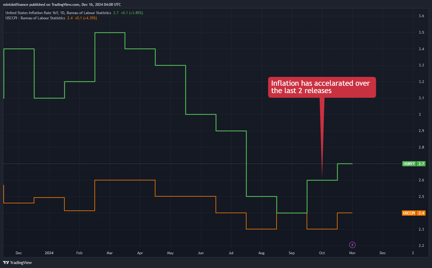Click the red inflation annotation callout
The width and height of the screenshot is (432, 268).
pyautogui.click(x=322, y=87)
